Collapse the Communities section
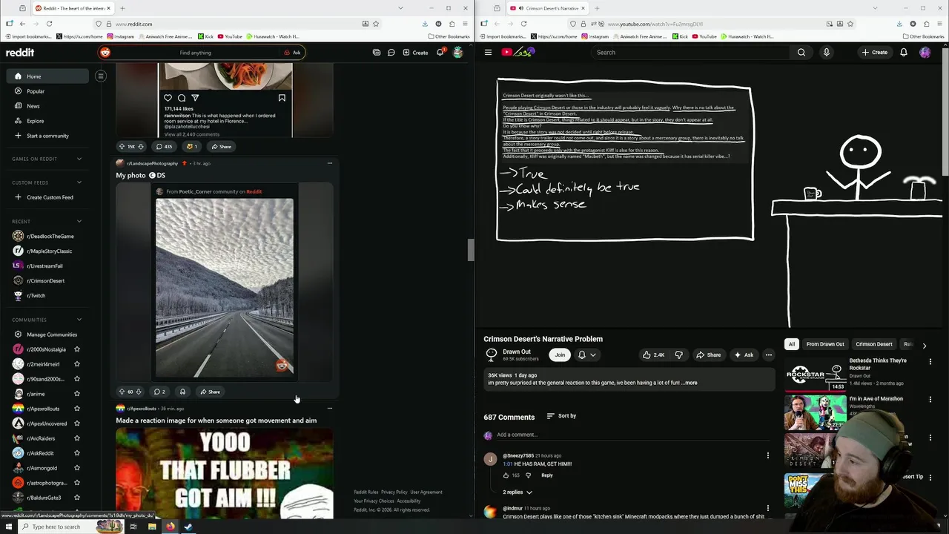 (79, 320)
